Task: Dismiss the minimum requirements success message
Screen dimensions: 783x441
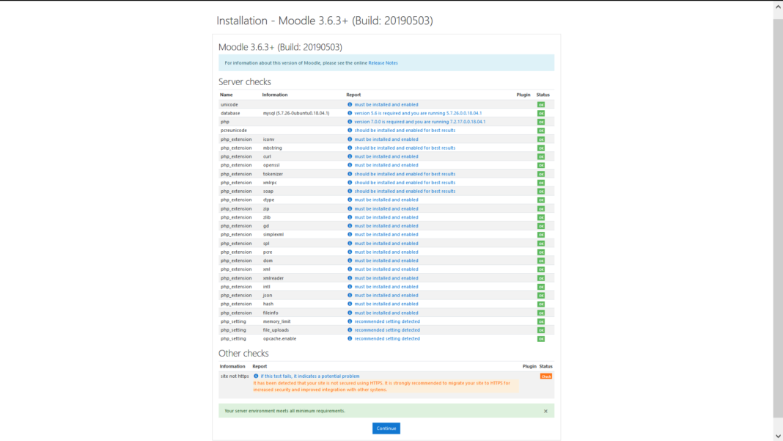Action: click(545, 411)
